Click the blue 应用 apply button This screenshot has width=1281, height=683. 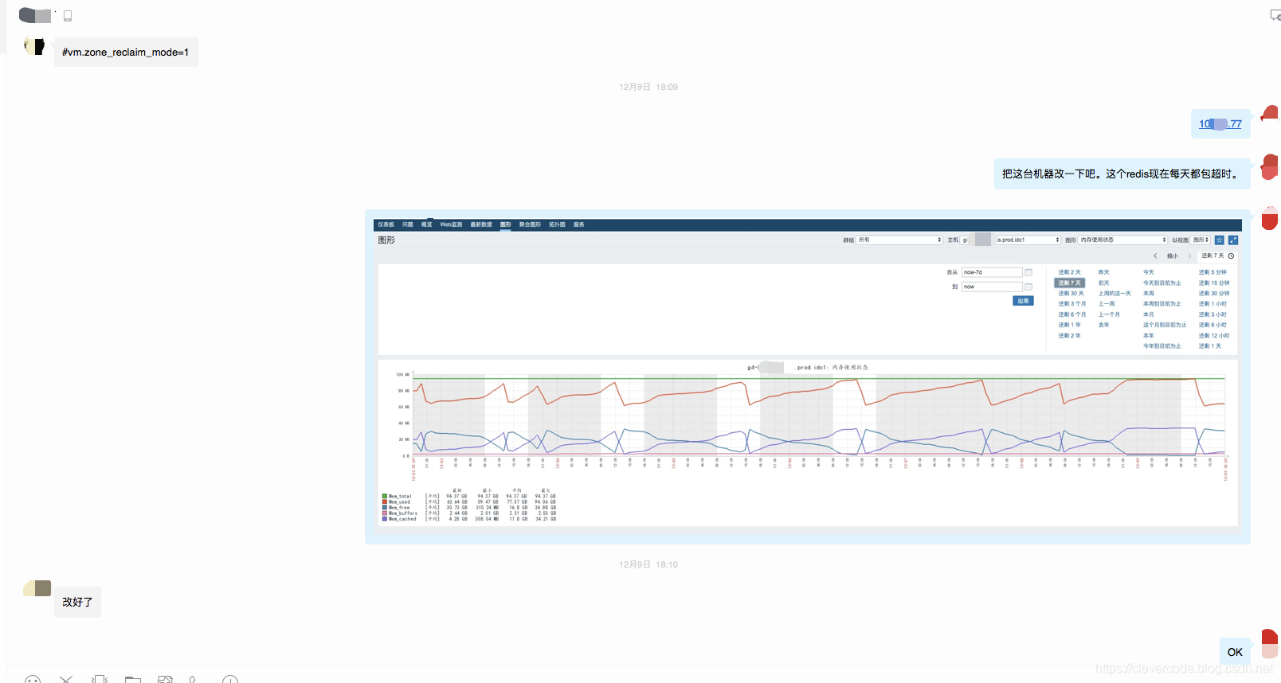pos(1024,301)
